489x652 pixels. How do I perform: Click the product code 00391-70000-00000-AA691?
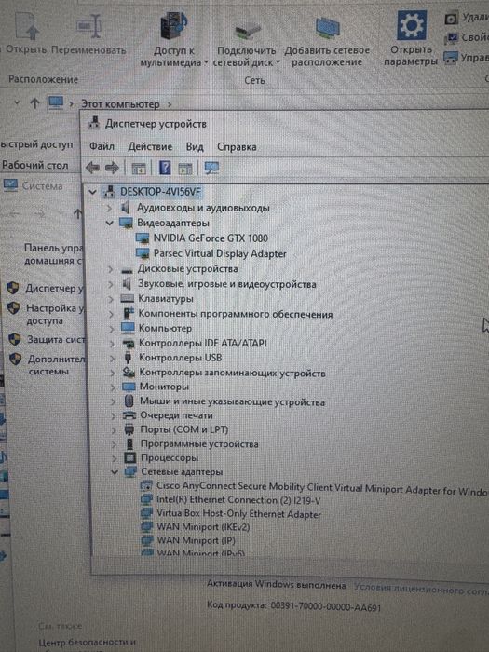[x=326, y=606]
